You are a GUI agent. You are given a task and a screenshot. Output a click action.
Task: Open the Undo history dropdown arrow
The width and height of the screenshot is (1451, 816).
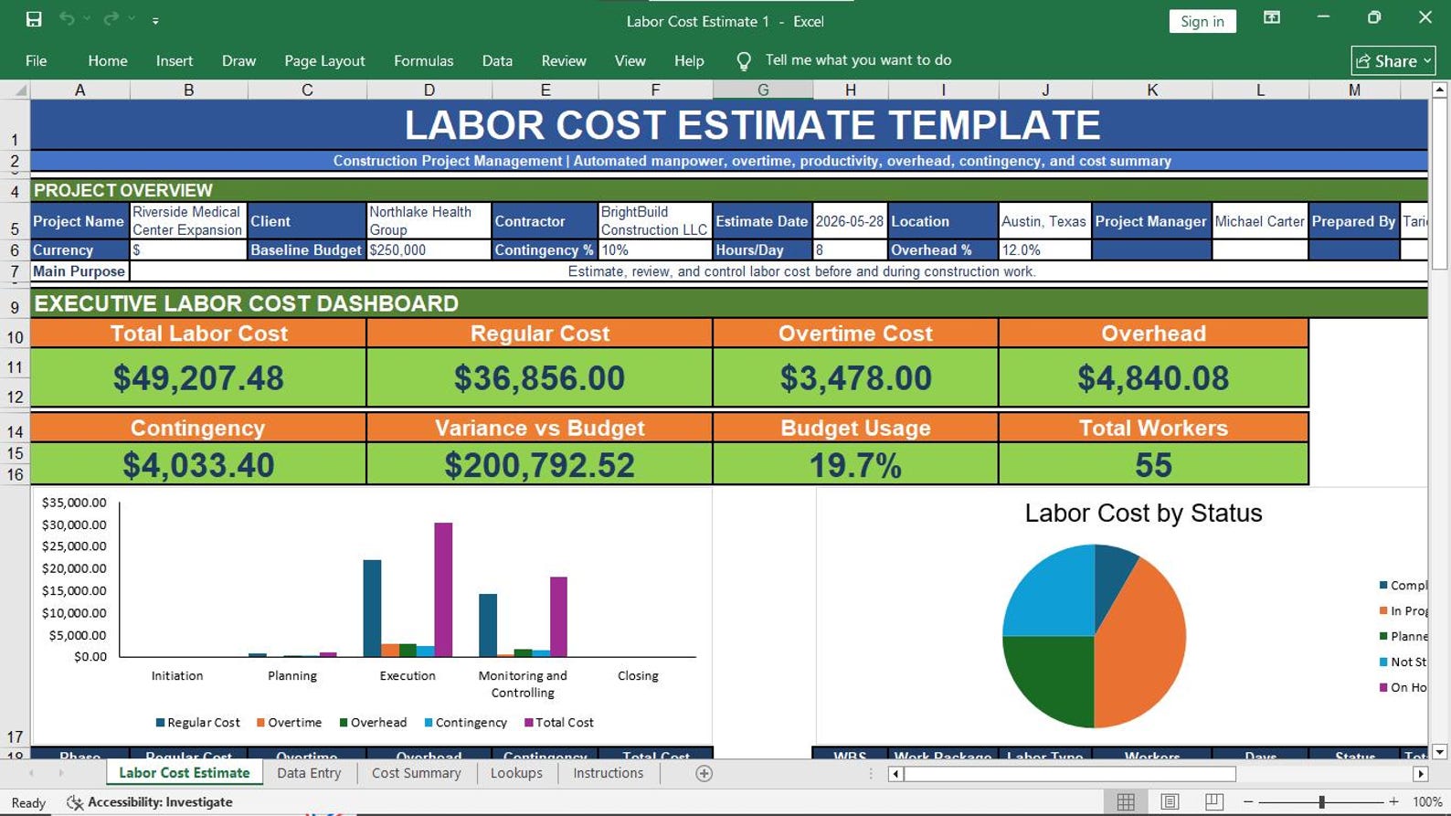(88, 19)
